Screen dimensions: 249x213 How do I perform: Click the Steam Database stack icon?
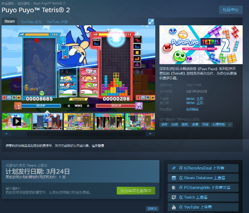coord(174,178)
